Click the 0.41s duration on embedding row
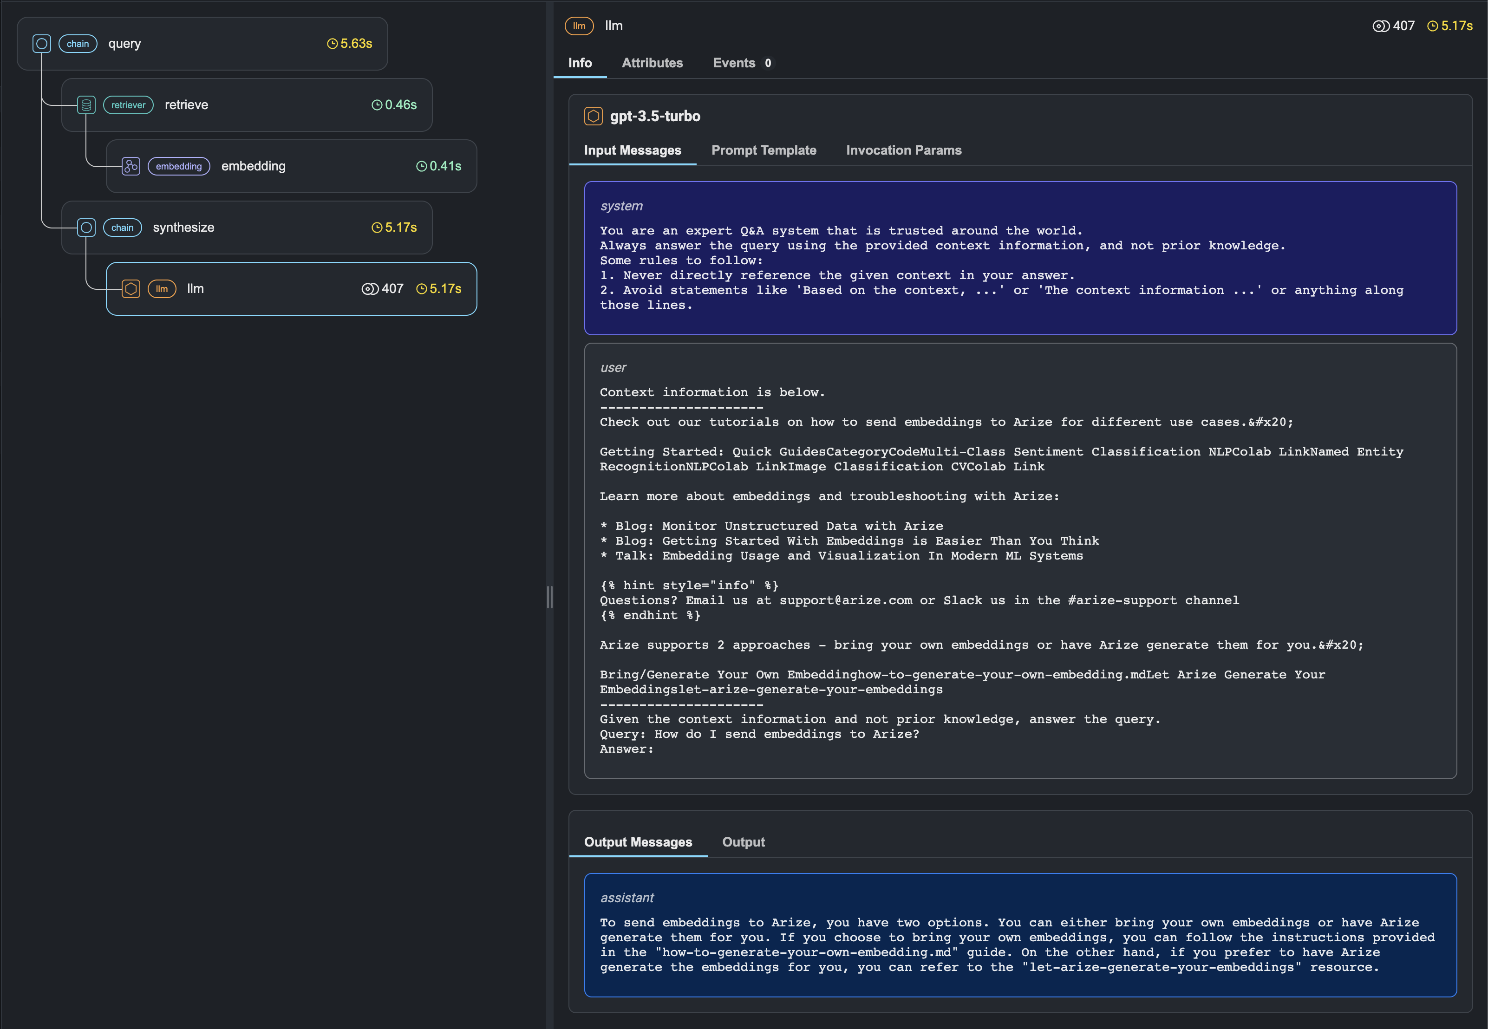The height and width of the screenshot is (1029, 1488). click(x=445, y=166)
